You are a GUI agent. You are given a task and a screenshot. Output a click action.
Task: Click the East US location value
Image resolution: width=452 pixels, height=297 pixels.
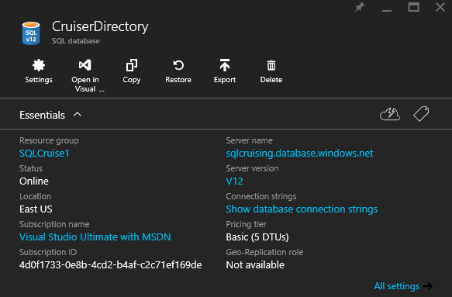36,209
